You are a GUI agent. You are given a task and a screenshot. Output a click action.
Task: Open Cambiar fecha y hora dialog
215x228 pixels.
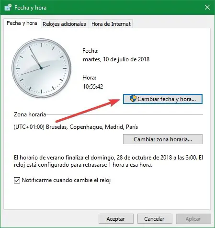tap(163, 99)
